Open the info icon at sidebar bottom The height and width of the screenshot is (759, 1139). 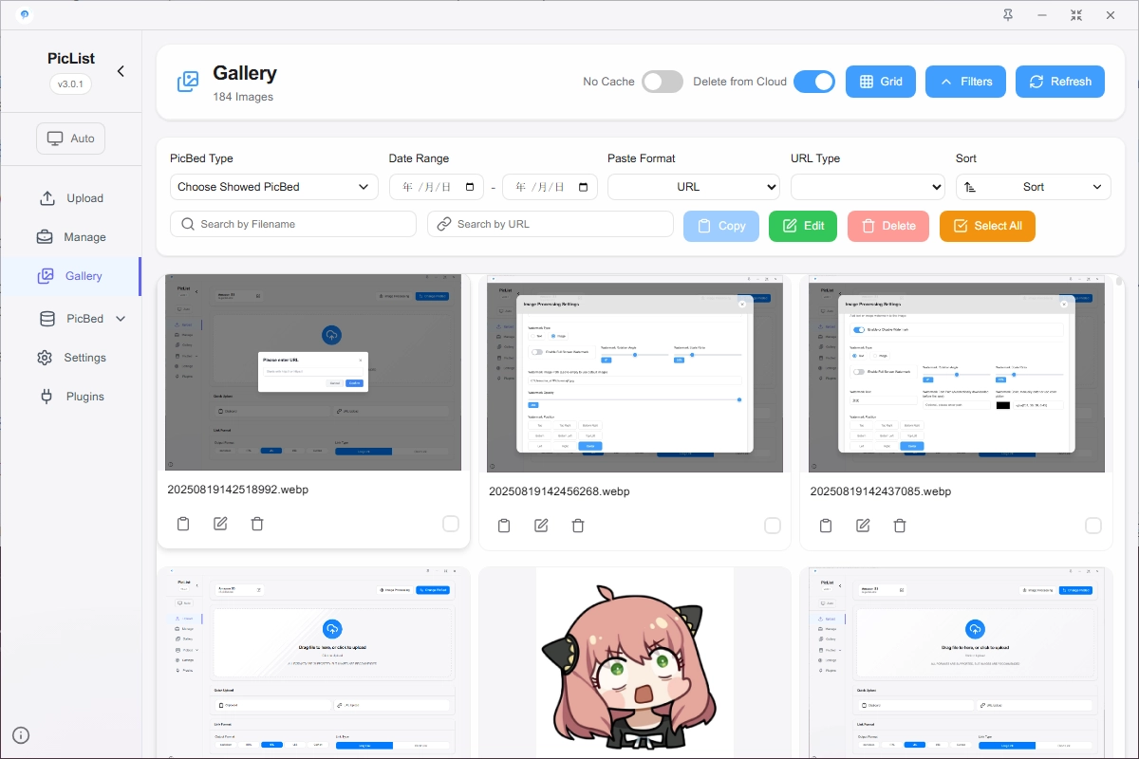(x=21, y=735)
